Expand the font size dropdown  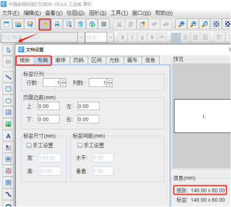110,37
